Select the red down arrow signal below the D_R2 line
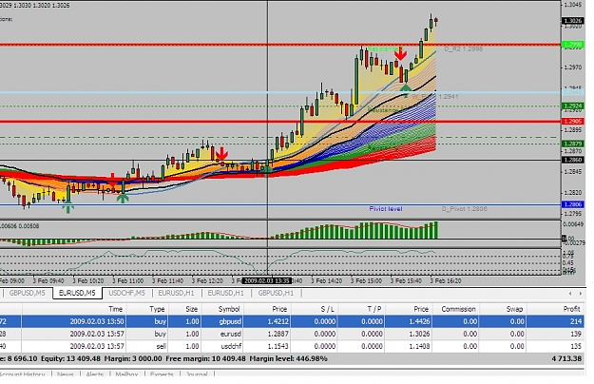The height and width of the screenshot is (384, 594). 400,54
